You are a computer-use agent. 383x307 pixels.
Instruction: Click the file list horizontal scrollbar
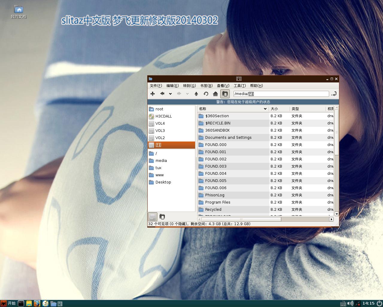(241, 219)
